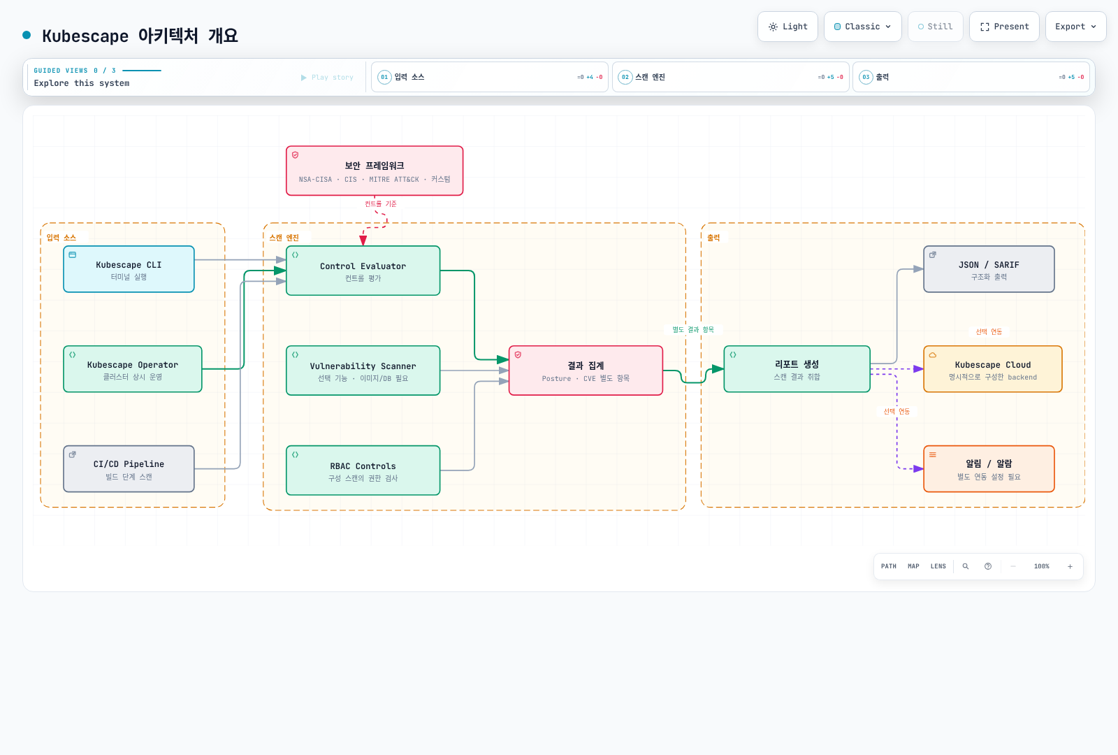Click the shield icon on 결과 집계 node
The height and width of the screenshot is (755, 1118).
click(518, 355)
